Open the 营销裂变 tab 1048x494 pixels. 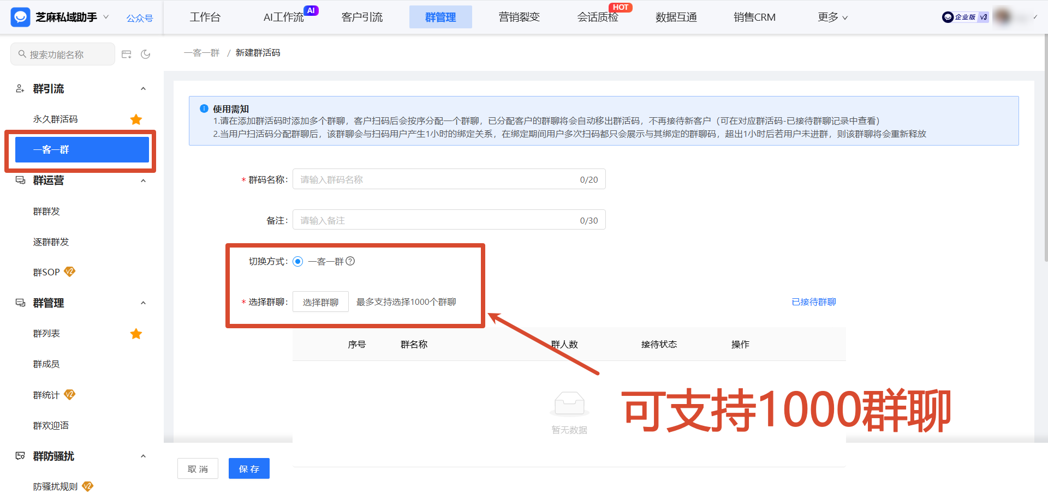click(519, 17)
